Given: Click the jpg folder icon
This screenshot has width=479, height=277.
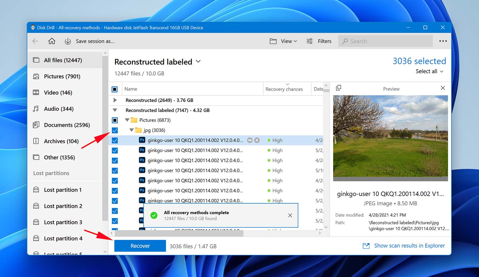Looking at the screenshot, I should (138, 130).
